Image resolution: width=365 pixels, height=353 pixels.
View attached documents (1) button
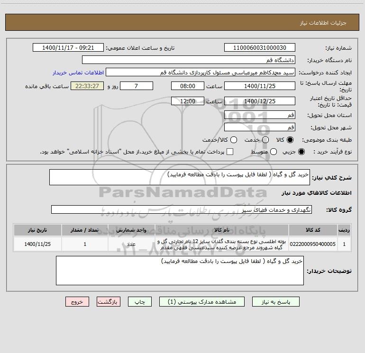coord(202,301)
